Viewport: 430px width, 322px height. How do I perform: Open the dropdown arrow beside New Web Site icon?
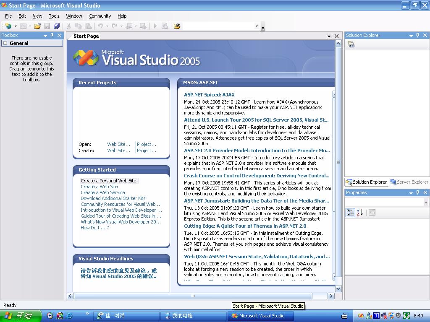[16, 26]
